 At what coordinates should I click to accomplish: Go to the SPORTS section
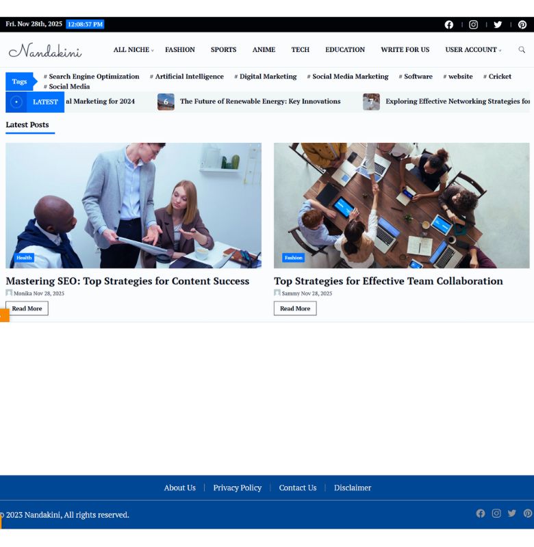[x=223, y=50]
